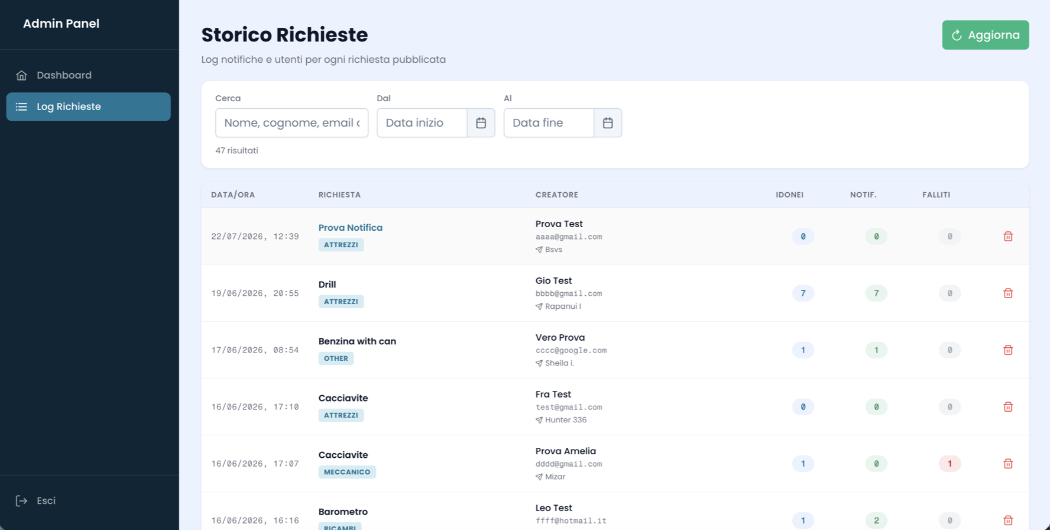Click the MECCANICO tag under Cacciavite

[347, 472]
